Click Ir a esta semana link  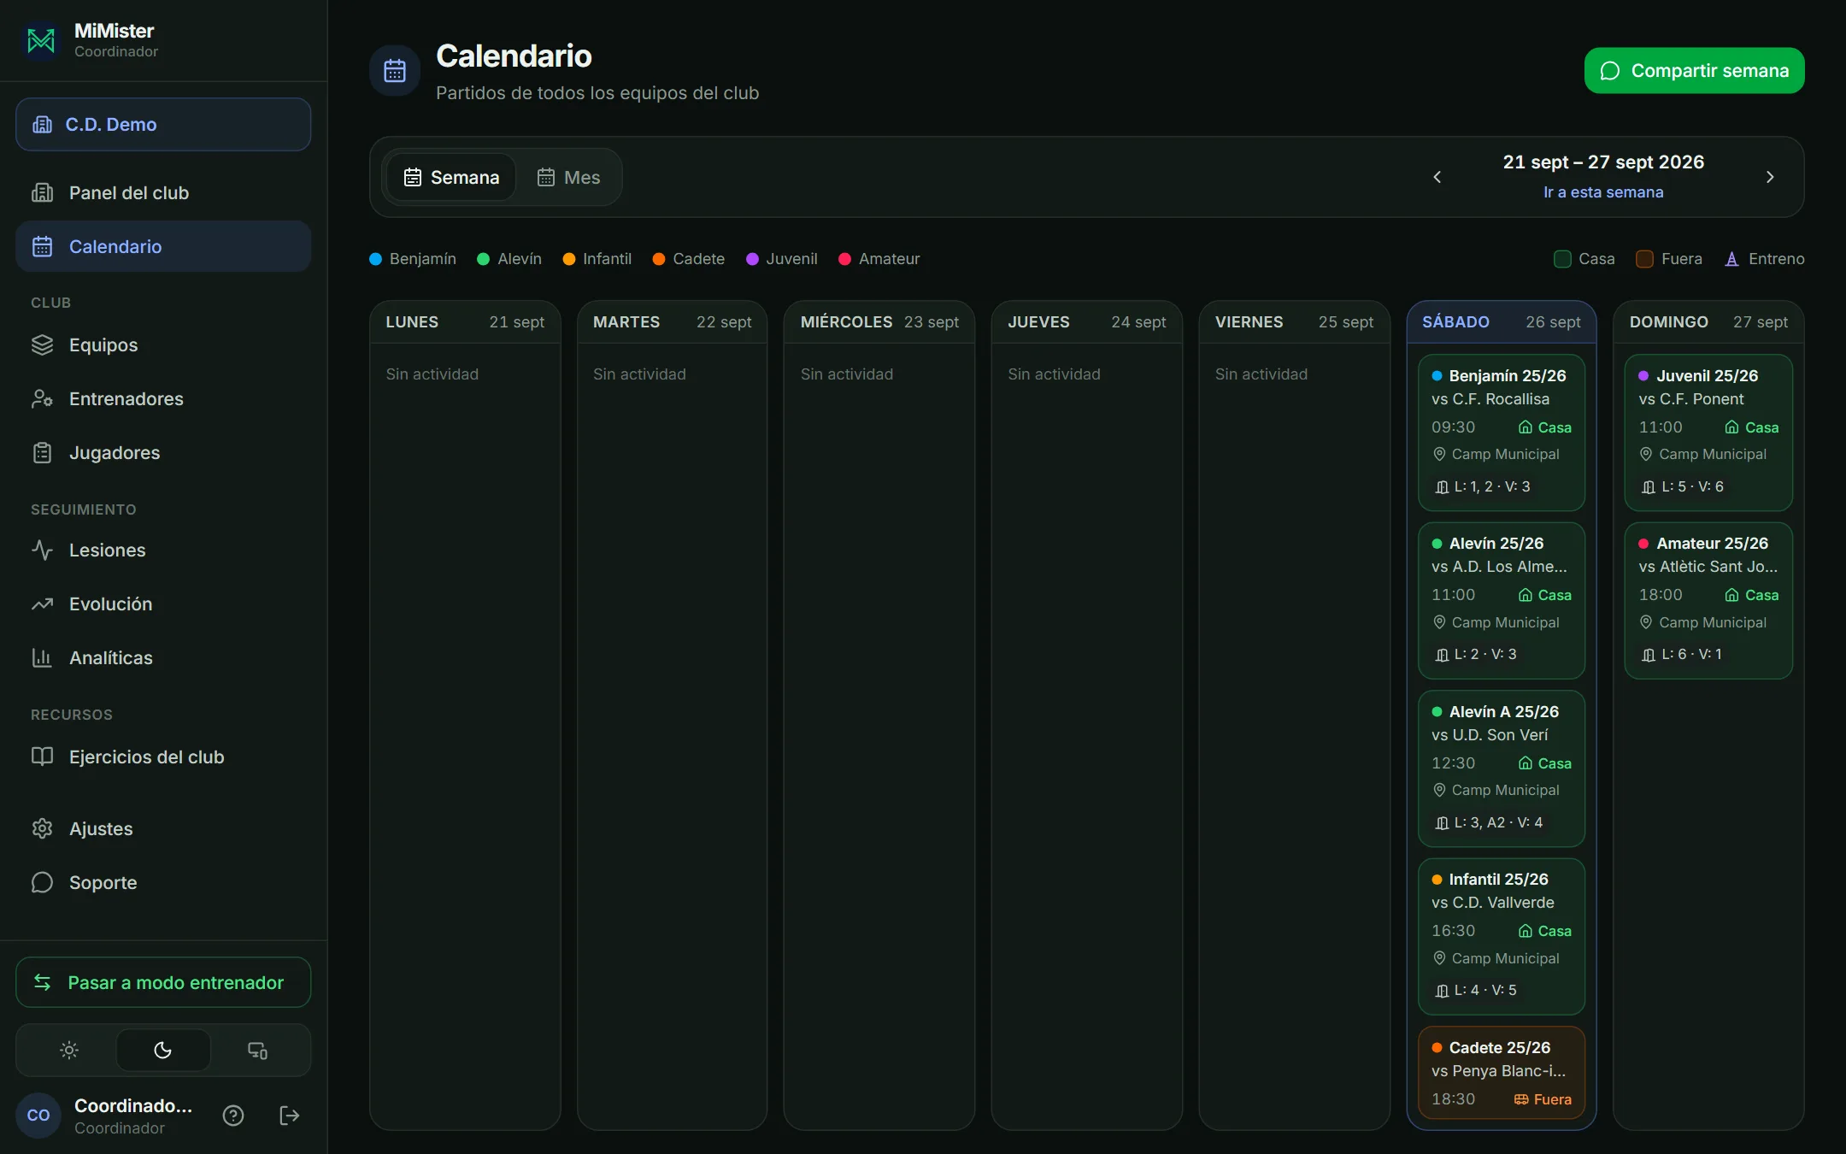(x=1603, y=192)
